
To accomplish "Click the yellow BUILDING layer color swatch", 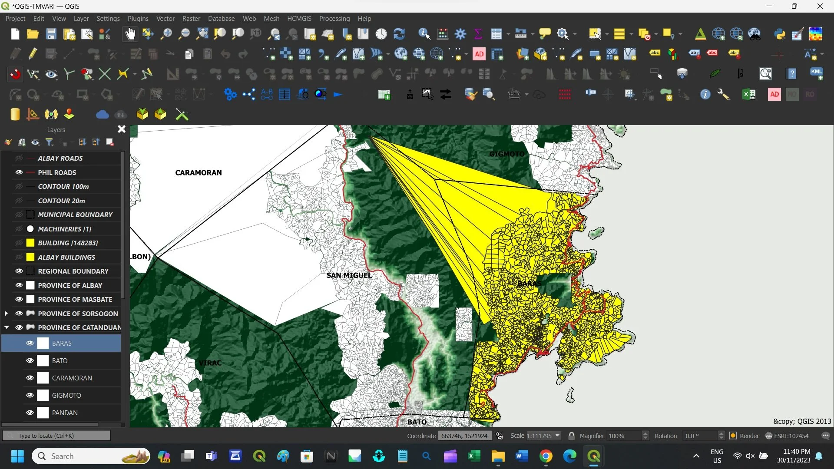I will [30, 243].
